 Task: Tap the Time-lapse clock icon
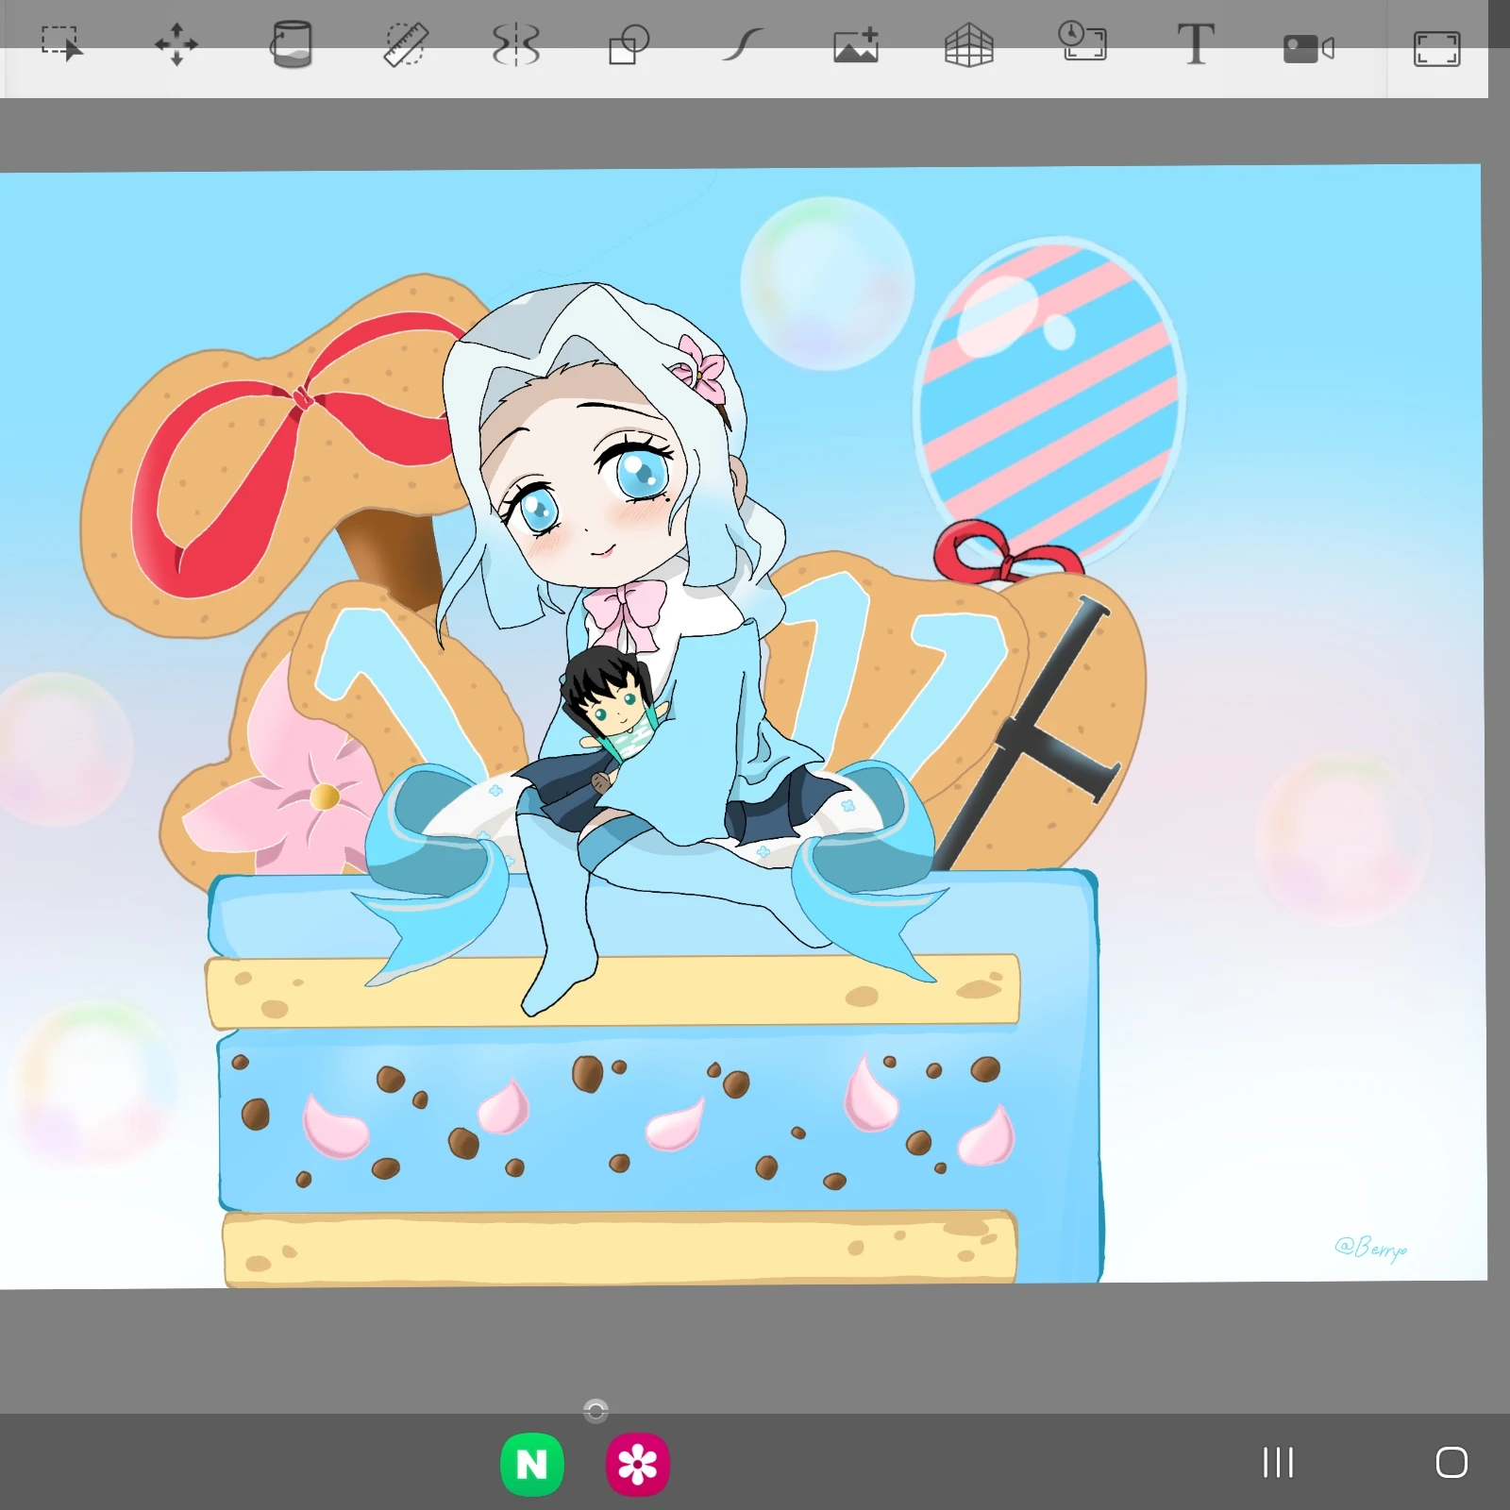click(x=1082, y=42)
